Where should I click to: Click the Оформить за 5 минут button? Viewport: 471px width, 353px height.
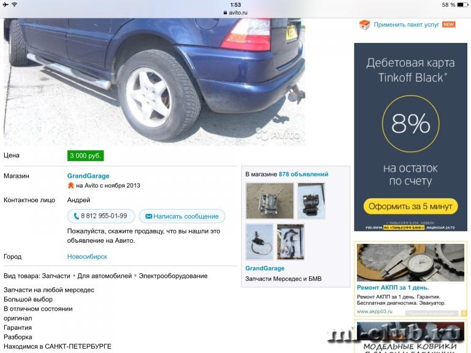410,207
